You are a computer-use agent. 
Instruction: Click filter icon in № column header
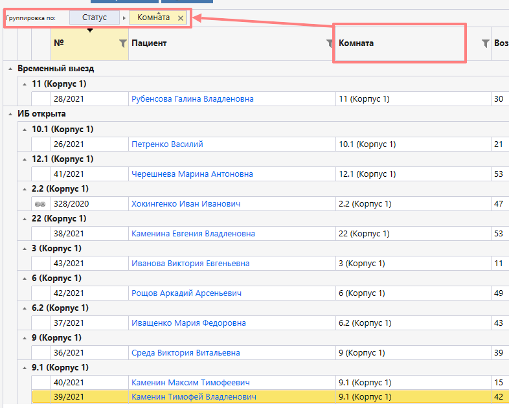coord(123,43)
